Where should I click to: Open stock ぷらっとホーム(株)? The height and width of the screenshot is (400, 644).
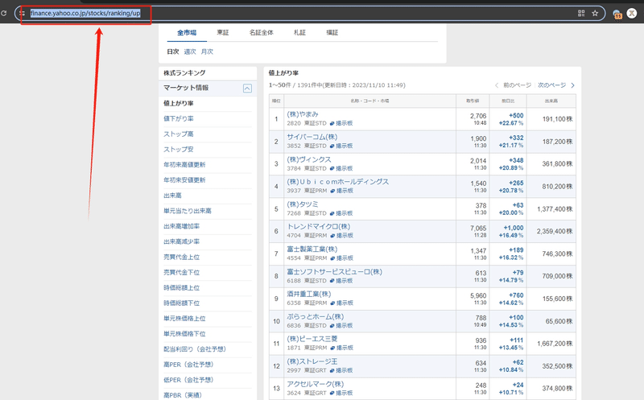tap(315, 316)
